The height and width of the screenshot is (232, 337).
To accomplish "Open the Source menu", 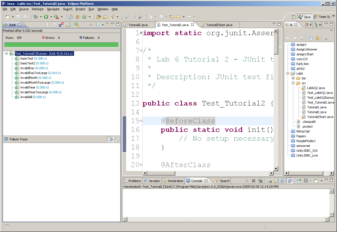I will [24, 9].
